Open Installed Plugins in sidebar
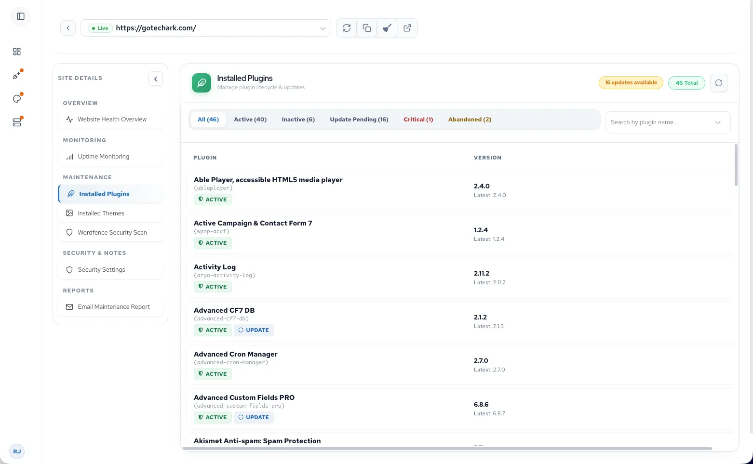This screenshot has height=464, width=753. click(110, 194)
